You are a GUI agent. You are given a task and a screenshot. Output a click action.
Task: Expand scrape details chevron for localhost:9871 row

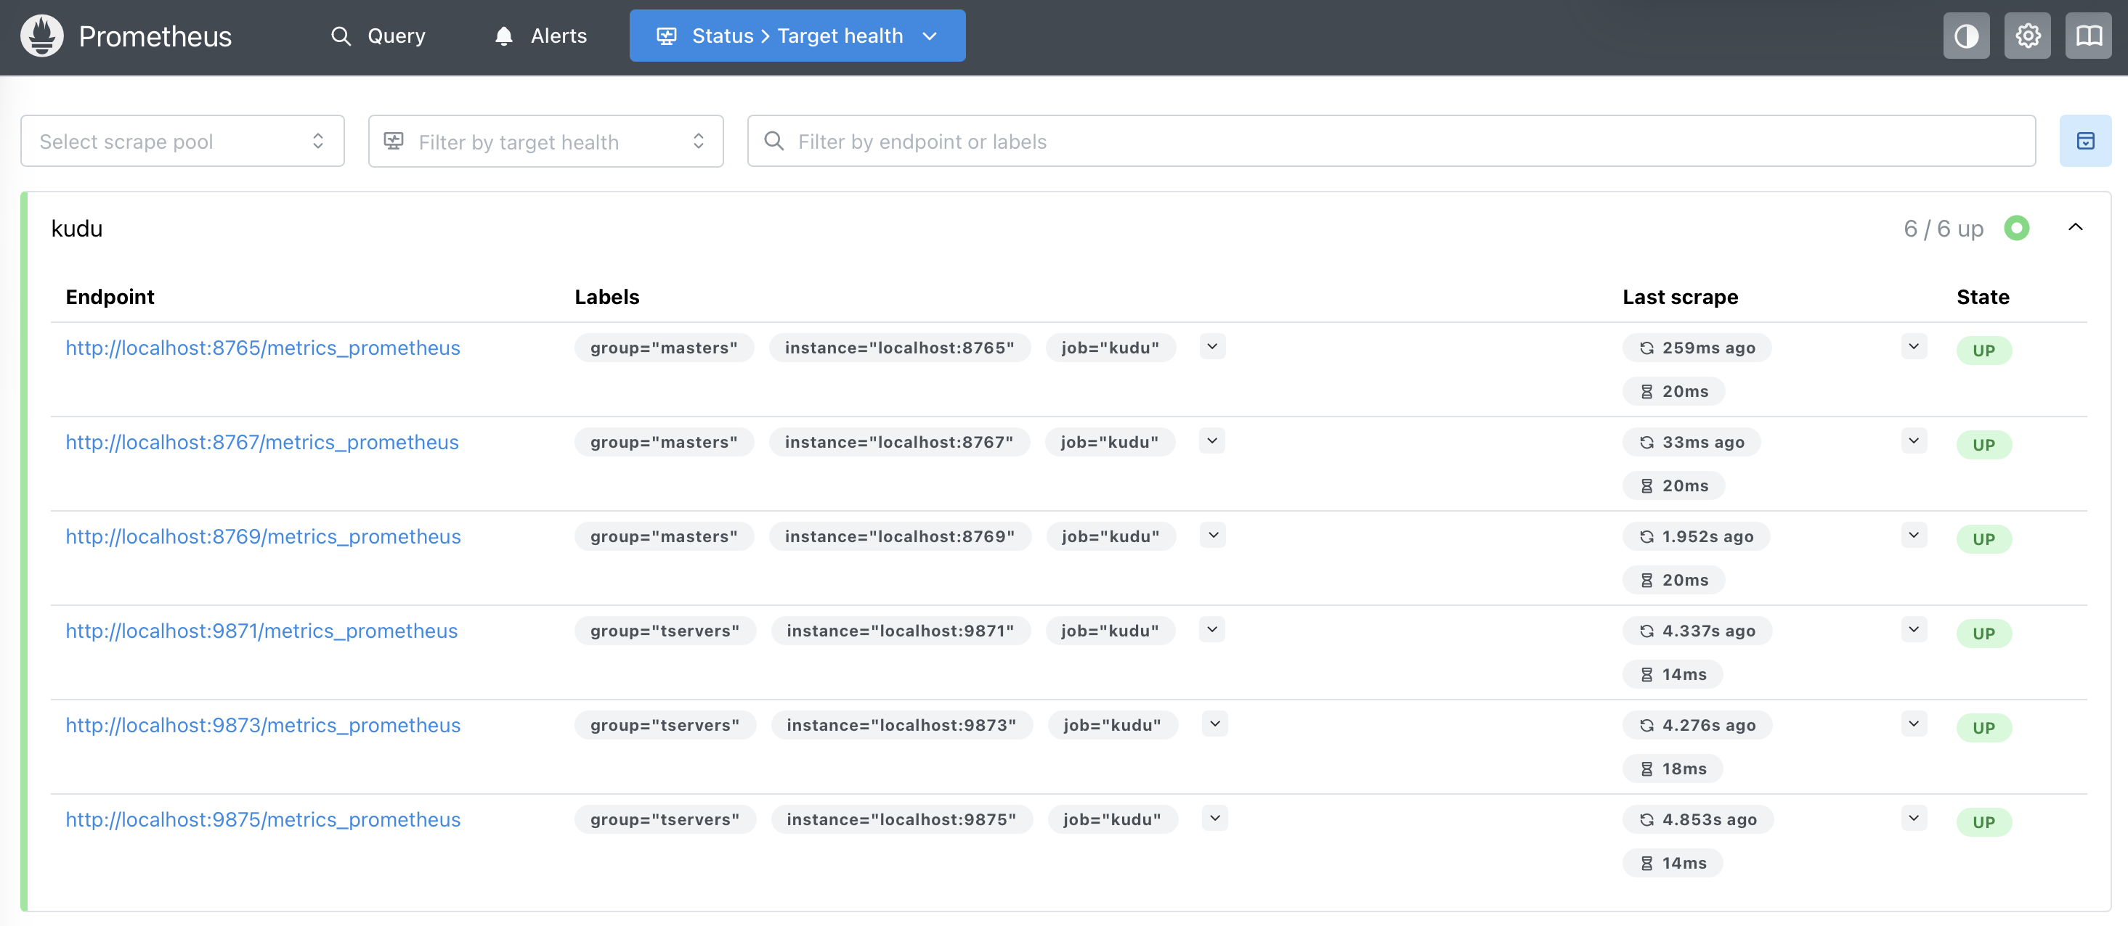coord(1913,630)
